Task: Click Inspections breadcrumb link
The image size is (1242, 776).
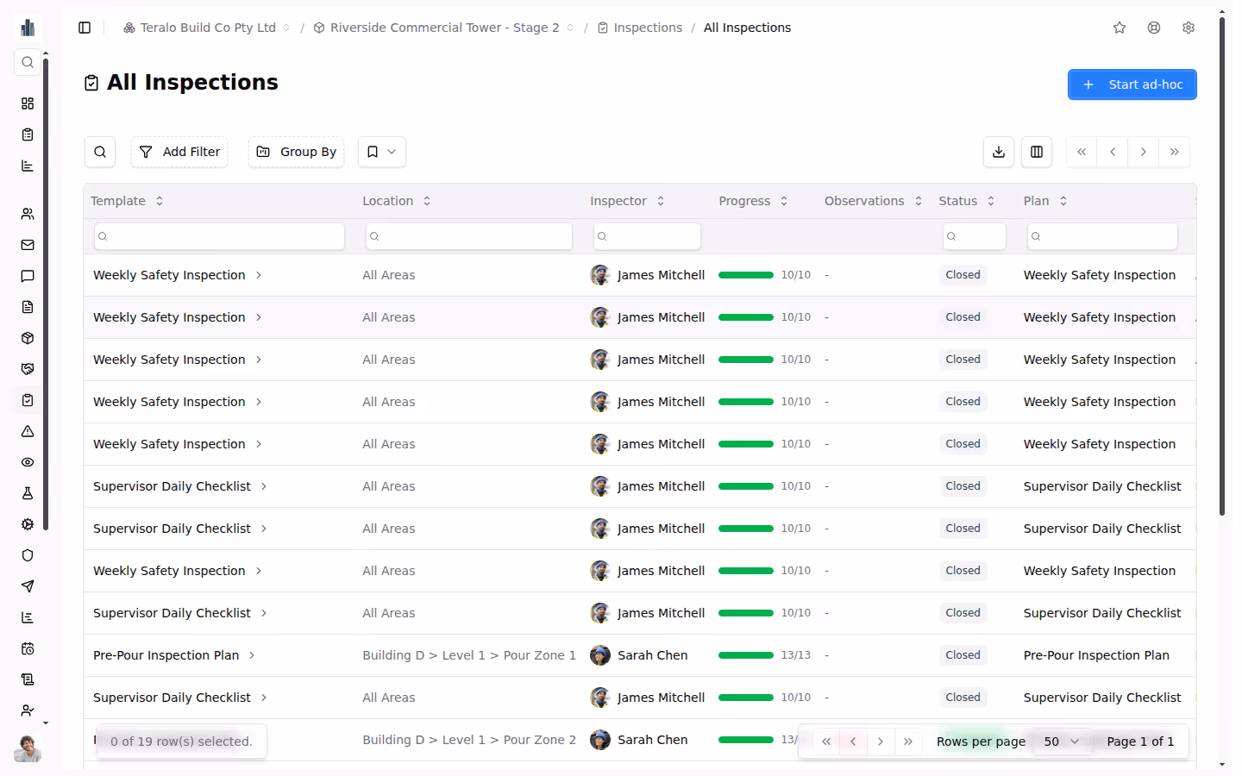Action: coord(640,28)
